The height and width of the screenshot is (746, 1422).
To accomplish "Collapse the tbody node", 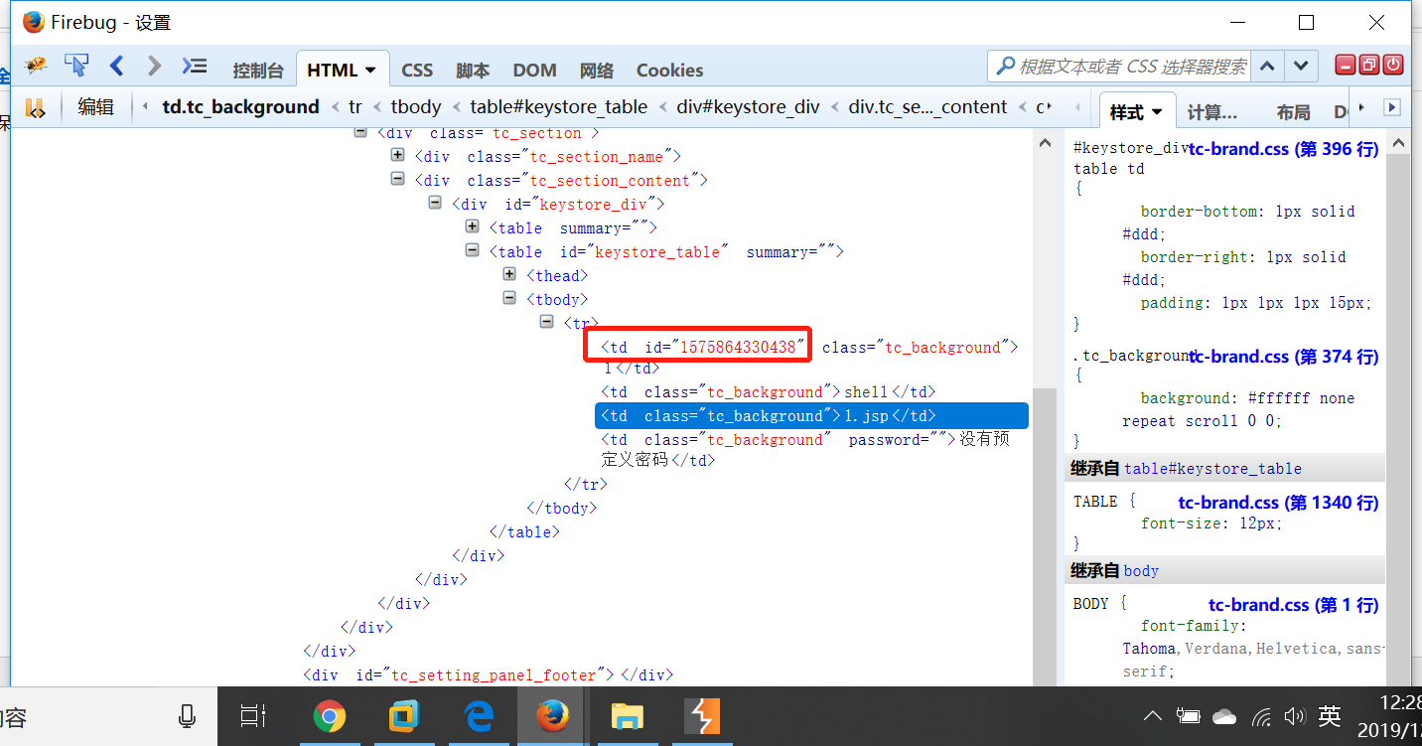I will coord(509,297).
